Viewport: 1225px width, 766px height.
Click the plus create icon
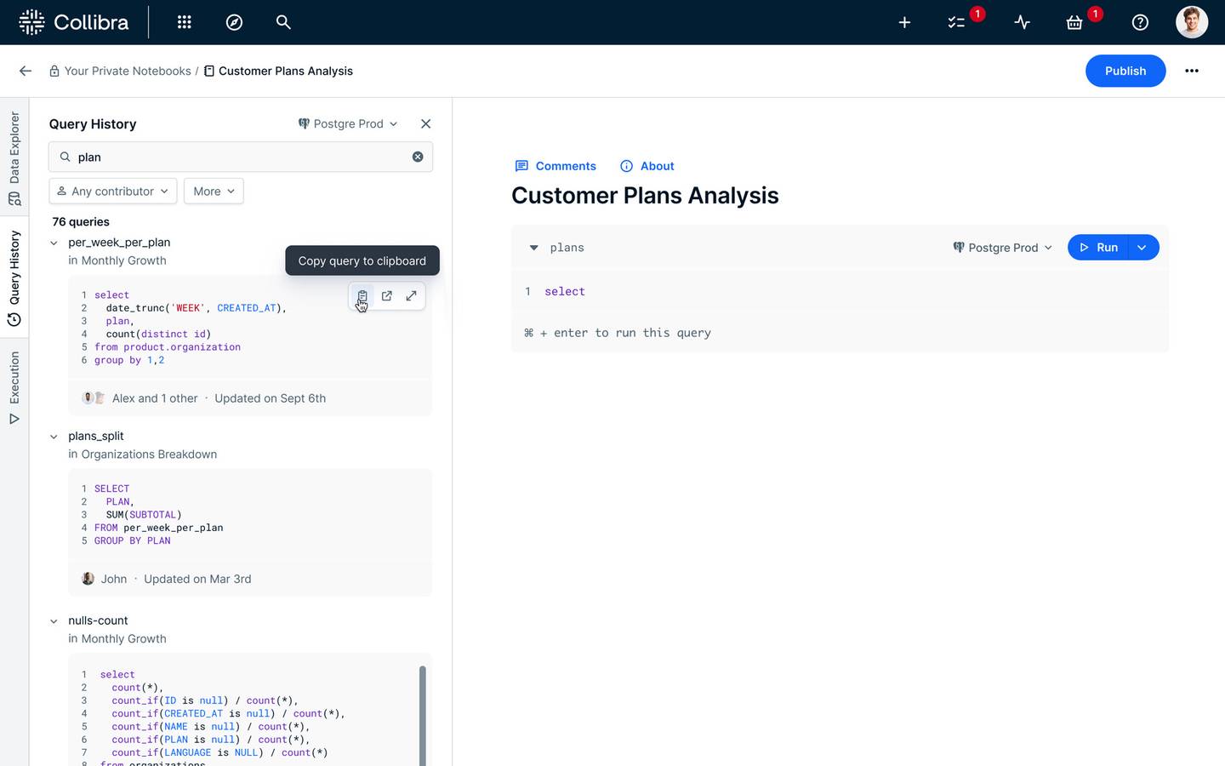[x=904, y=22]
